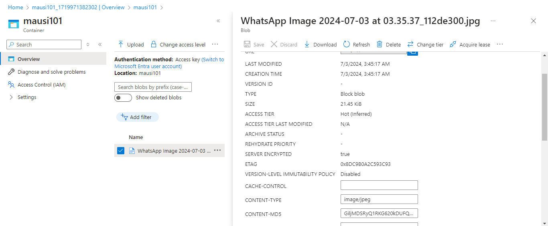Viewport: 548px width, 226px height.
Task: Collapse the left navigation menu
Action: [x=100, y=44]
